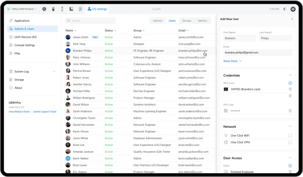Image resolution: width=303 pixels, height=177 pixels.
Task: Enable One-Click VPN checkbox
Action: tap(290, 142)
